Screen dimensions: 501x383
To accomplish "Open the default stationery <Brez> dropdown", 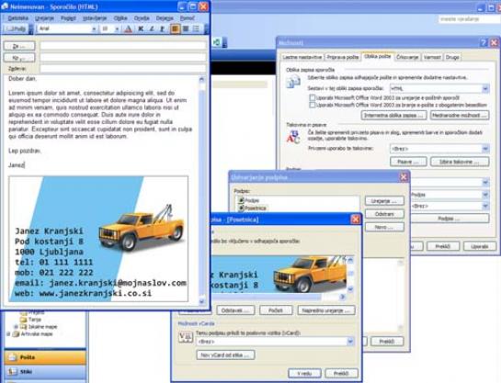I will coord(485,149).
